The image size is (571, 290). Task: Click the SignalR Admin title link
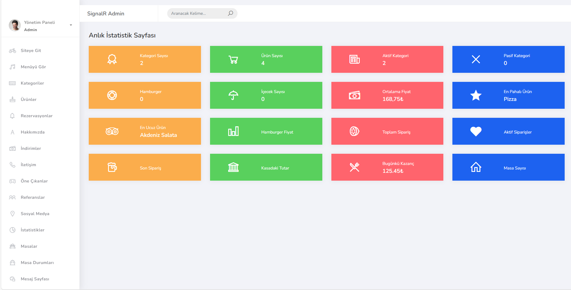[106, 14]
